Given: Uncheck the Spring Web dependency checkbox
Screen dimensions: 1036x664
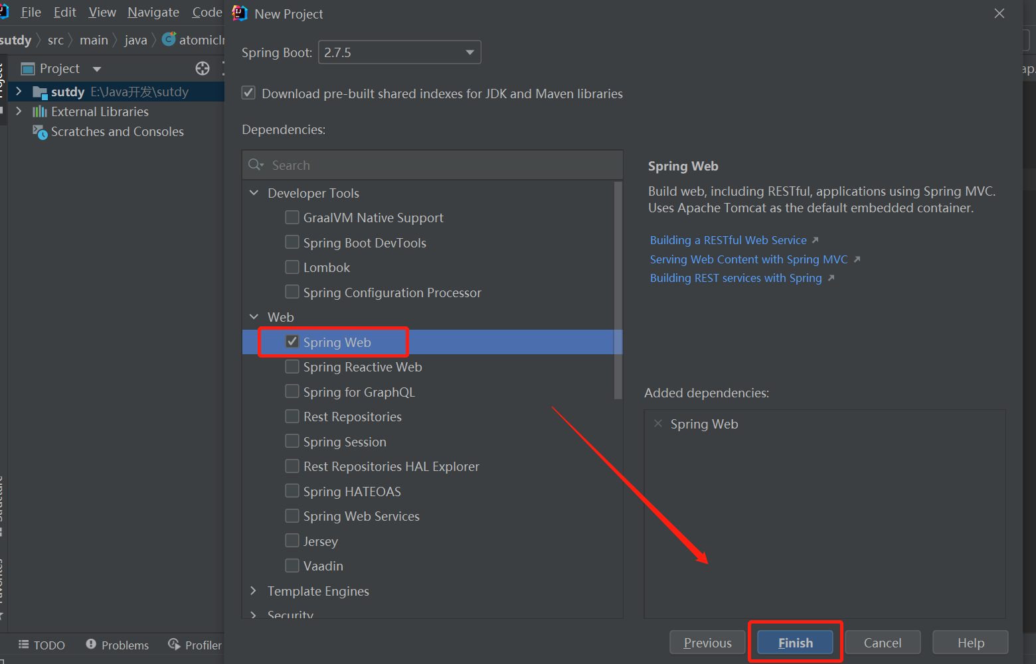Looking at the screenshot, I should [292, 342].
